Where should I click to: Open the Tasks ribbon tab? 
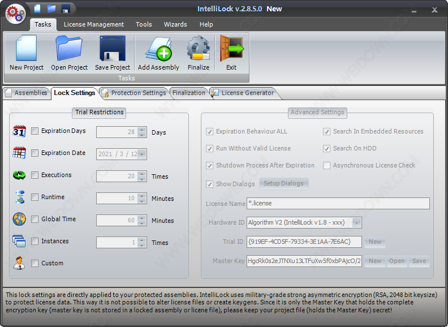[43, 24]
